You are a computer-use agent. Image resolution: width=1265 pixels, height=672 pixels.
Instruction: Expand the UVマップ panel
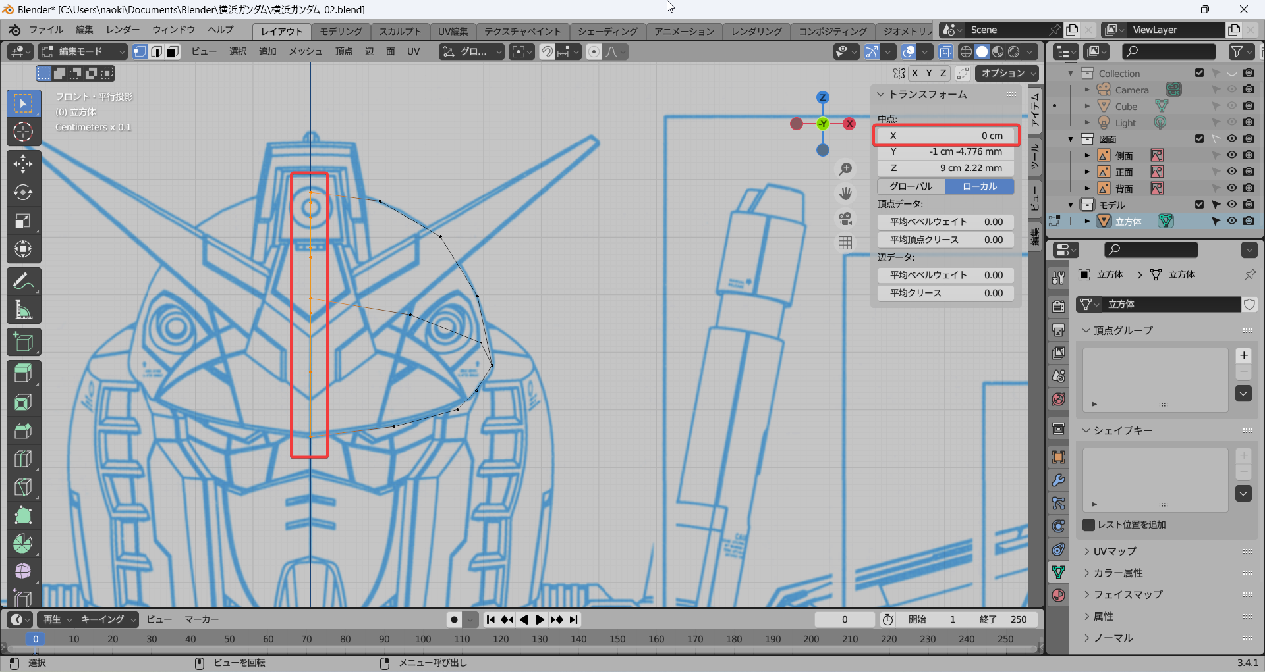pyautogui.click(x=1114, y=551)
